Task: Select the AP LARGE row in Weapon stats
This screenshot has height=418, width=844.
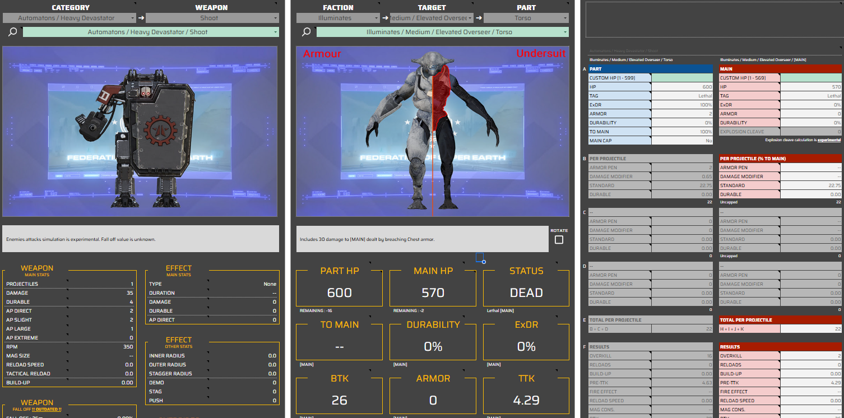Action: (x=70, y=329)
